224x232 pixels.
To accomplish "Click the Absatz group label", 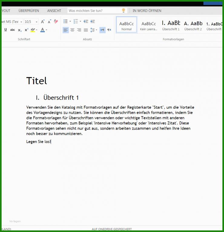I will pos(87,39).
